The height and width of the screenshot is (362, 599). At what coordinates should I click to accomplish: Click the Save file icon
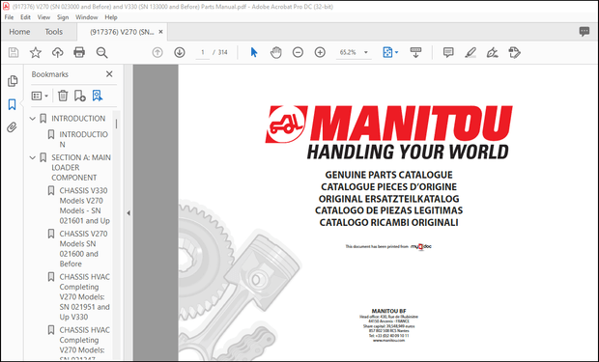click(14, 52)
